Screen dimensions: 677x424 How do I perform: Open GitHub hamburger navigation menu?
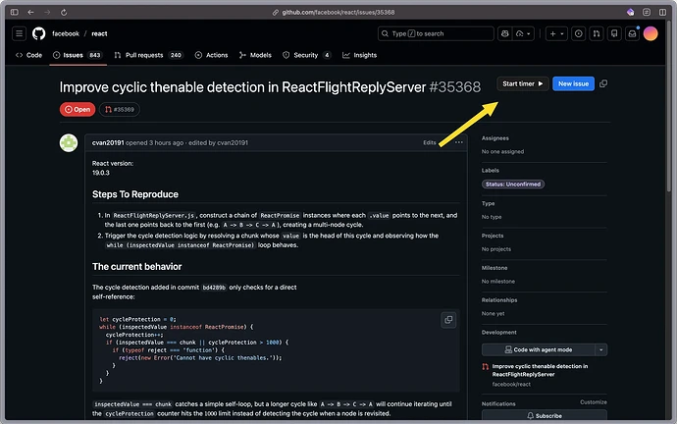(x=19, y=33)
